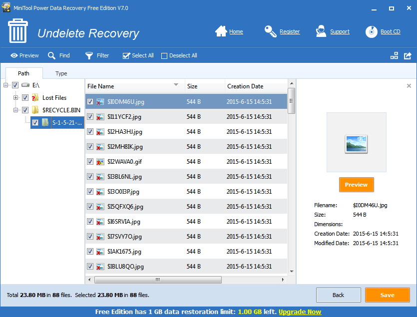Toggle the S-1-5-21 folder checkbox
This screenshot has height=317, width=417.
[35, 122]
